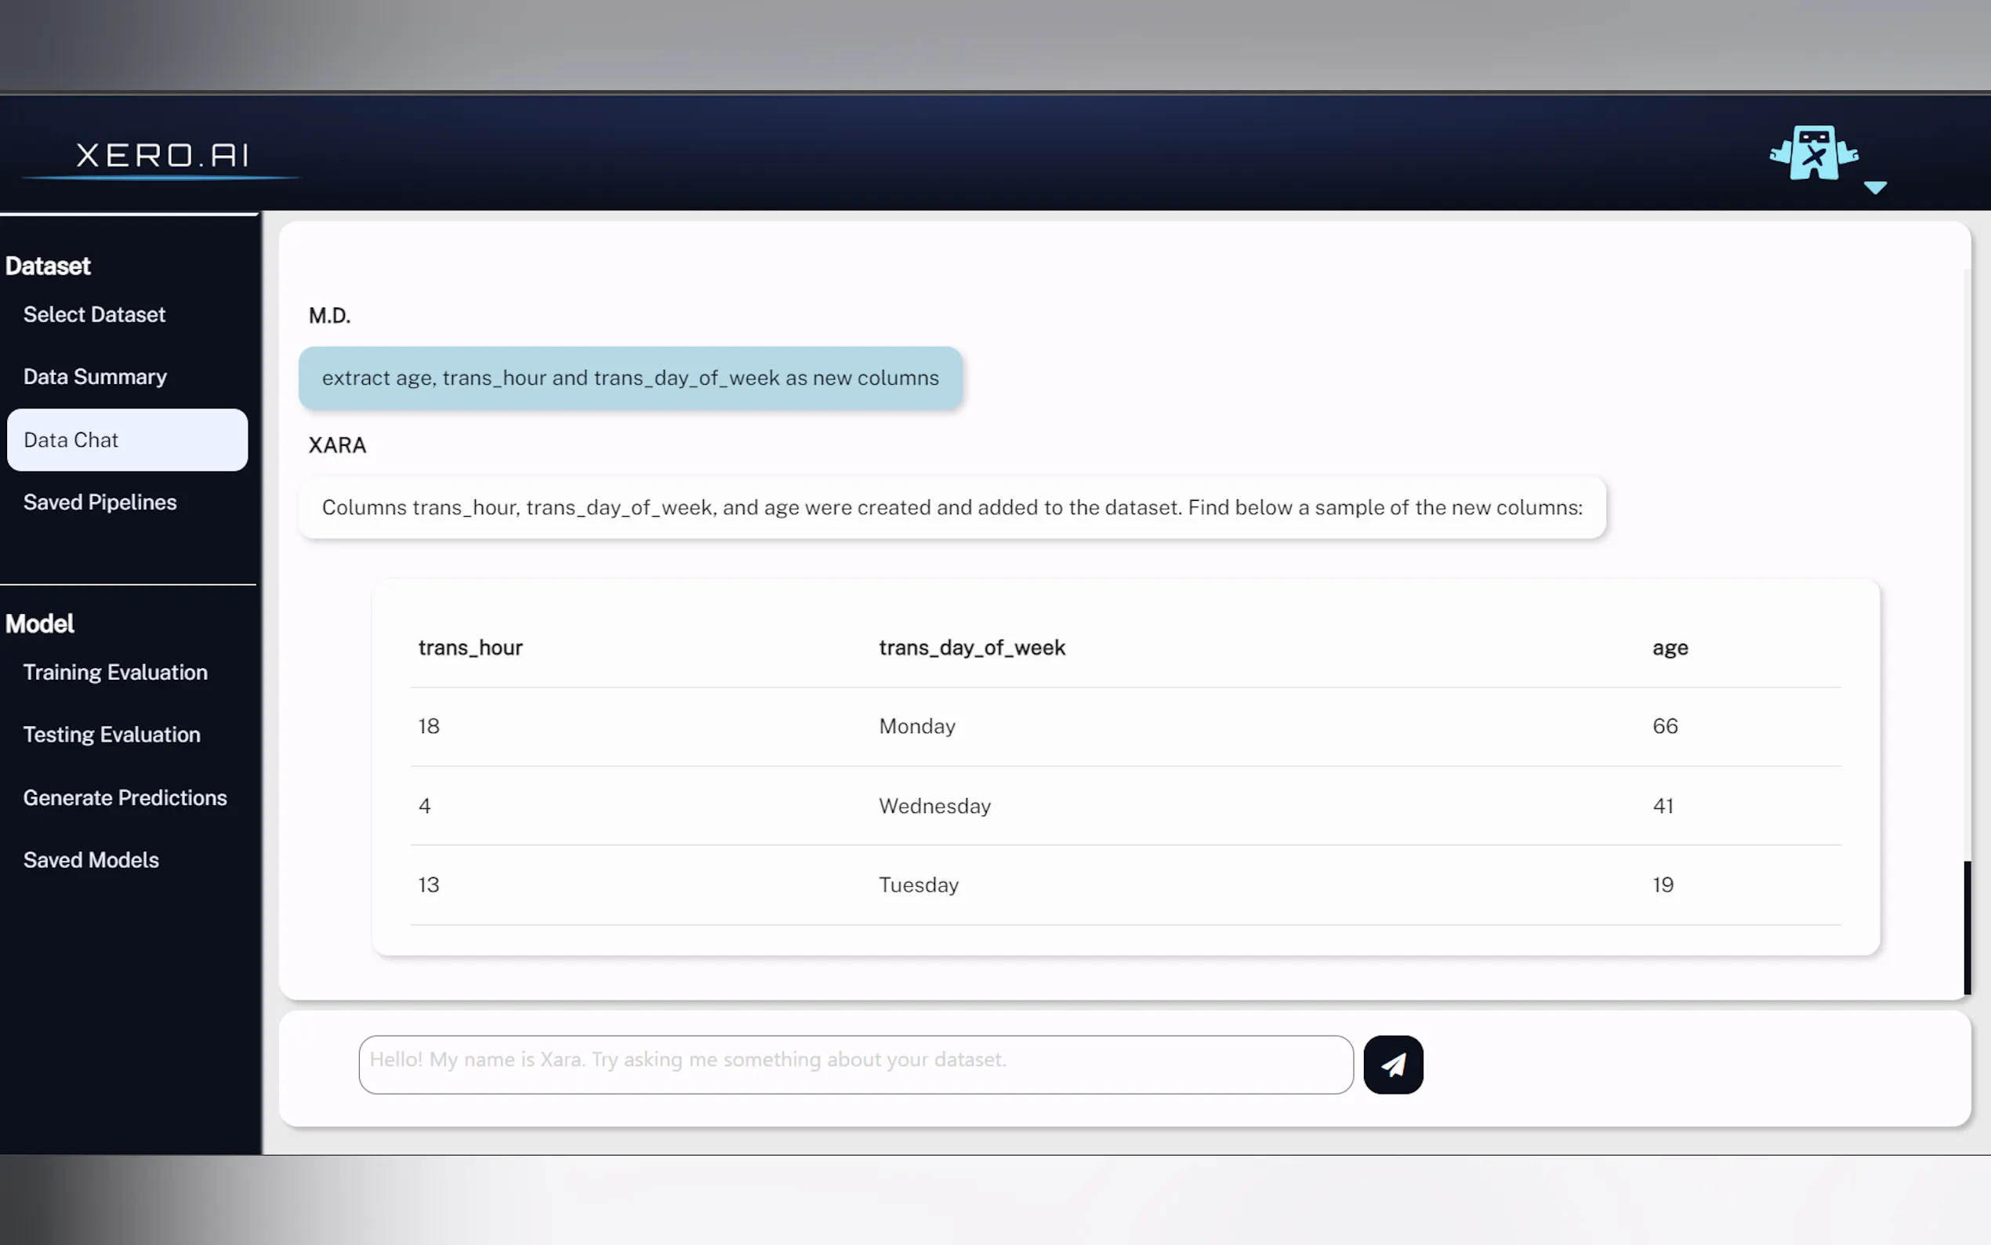Select the Select Dataset option

94,314
